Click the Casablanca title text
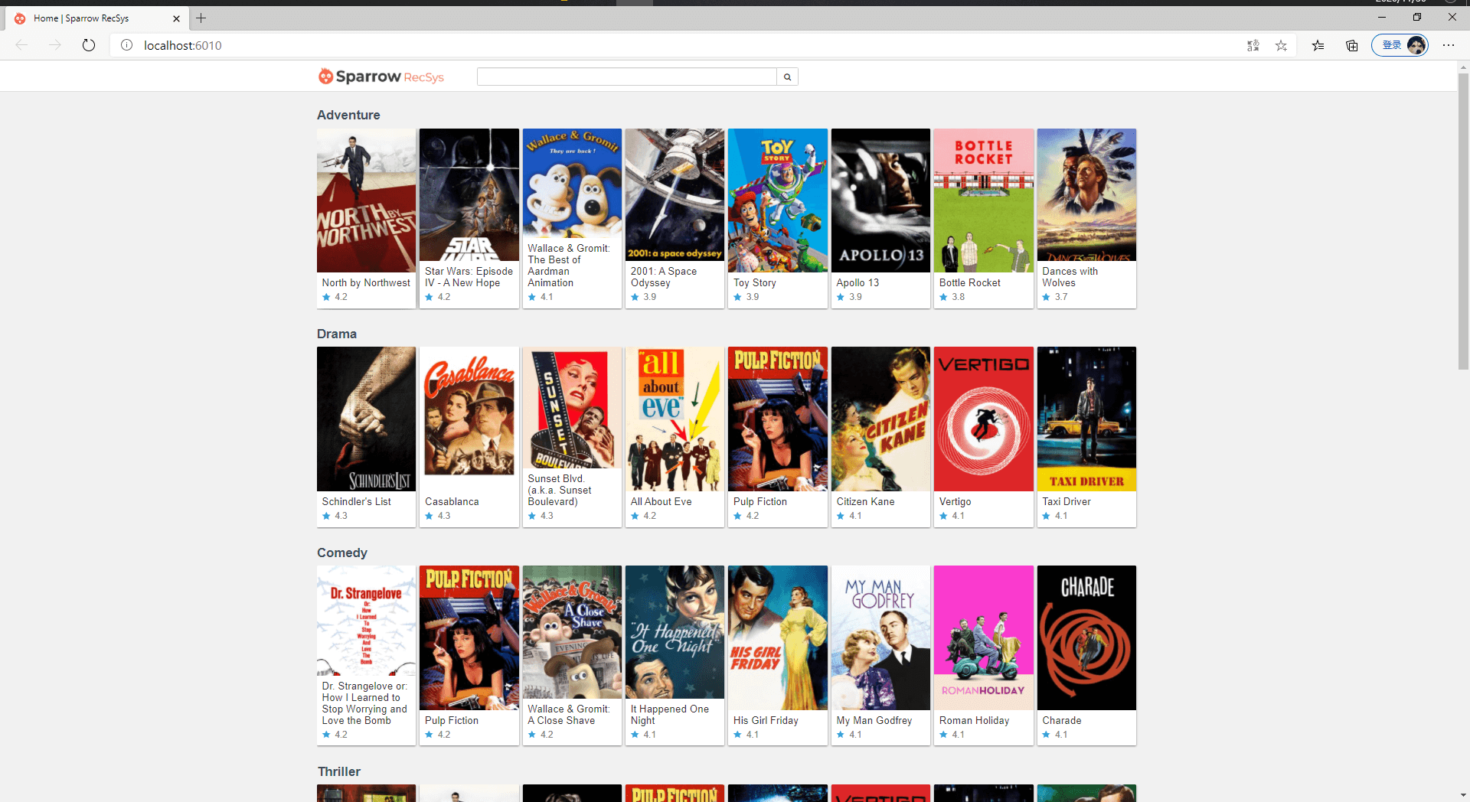Viewport: 1470px width, 802px height. point(452,501)
